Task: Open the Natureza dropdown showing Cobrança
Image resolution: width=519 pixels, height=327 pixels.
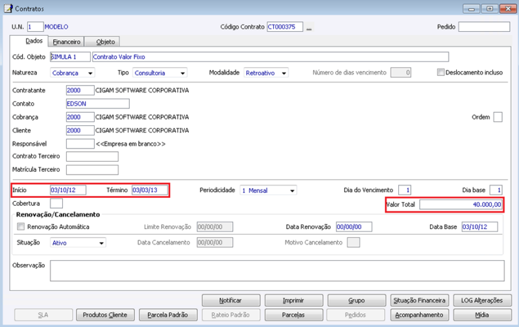Action: (73, 73)
